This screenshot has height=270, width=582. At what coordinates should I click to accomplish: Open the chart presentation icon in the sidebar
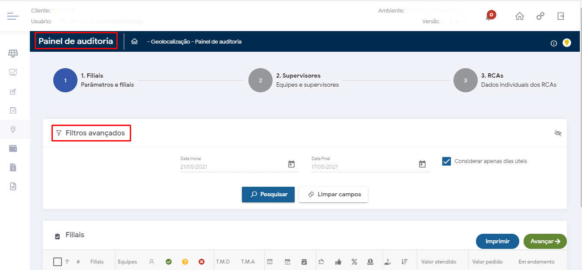pos(13,72)
